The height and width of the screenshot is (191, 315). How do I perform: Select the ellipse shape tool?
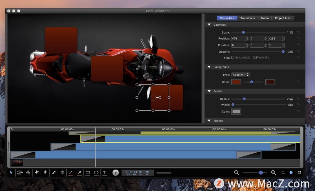[x=96, y=173]
